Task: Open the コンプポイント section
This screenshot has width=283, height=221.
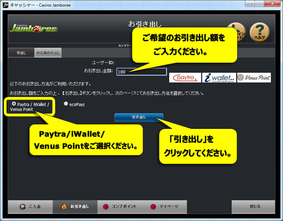Action: 120,206
